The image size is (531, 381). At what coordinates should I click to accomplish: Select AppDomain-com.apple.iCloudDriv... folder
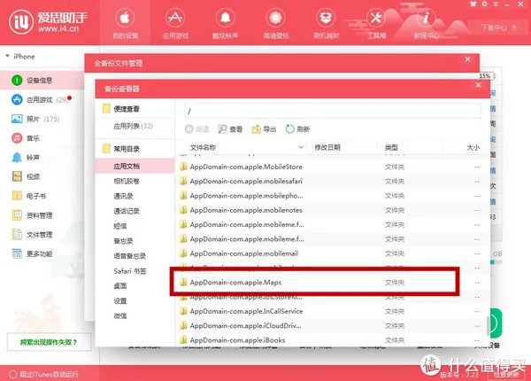333,325
